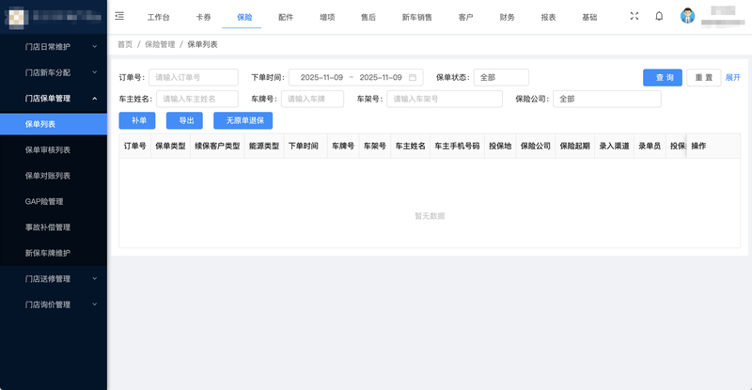Click the 展开 link to show more filters
The width and height of the screenshot is (752, 390).
click(732, 77)
